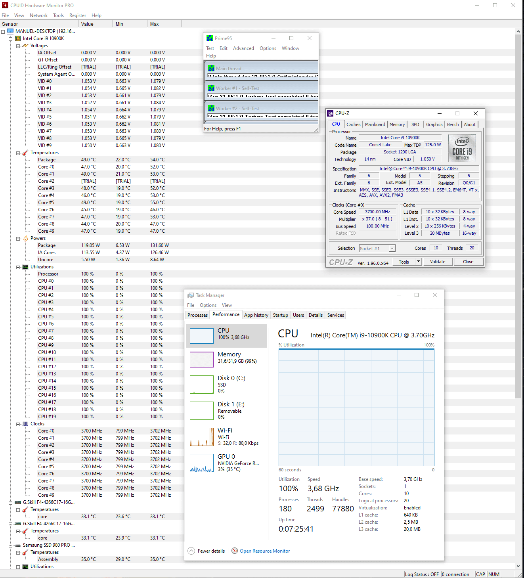Image resolution: width=524 pixels, height=578 pixels.
Task: Click the Powers flame icon in sensor tree
Action: point(25,238)
